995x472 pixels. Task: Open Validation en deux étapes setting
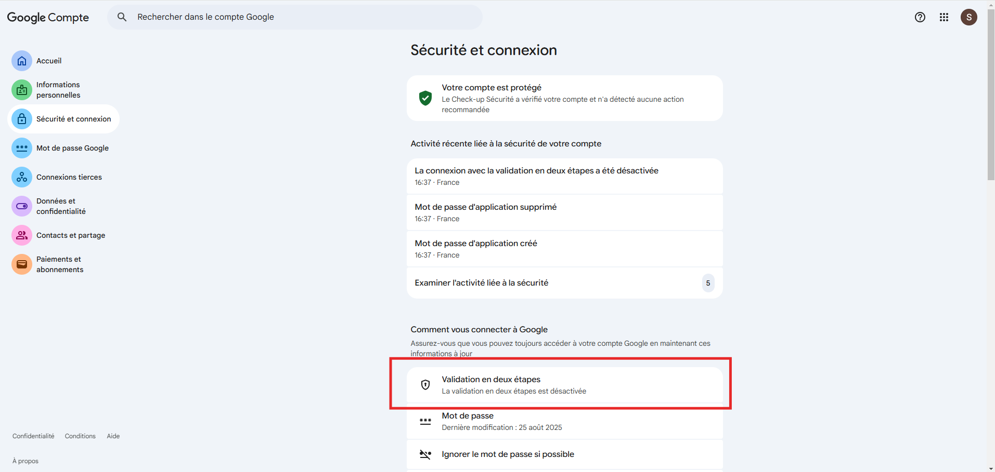tap(564, 385)
